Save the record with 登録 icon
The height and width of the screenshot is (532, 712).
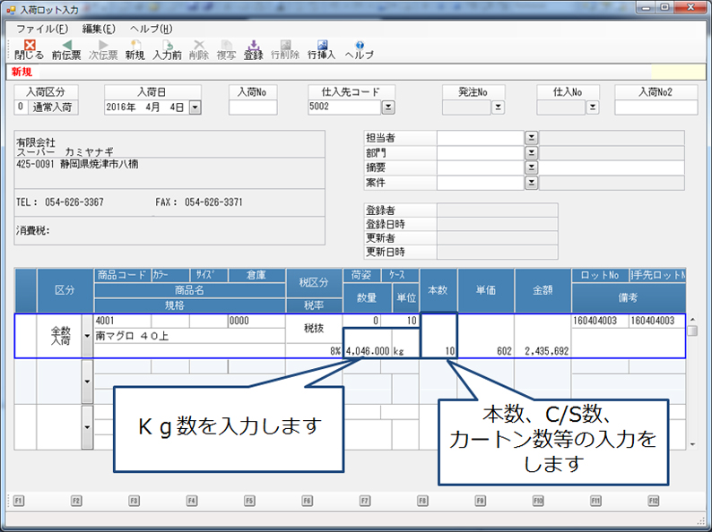pyautogui.click(x=254, y=48)
